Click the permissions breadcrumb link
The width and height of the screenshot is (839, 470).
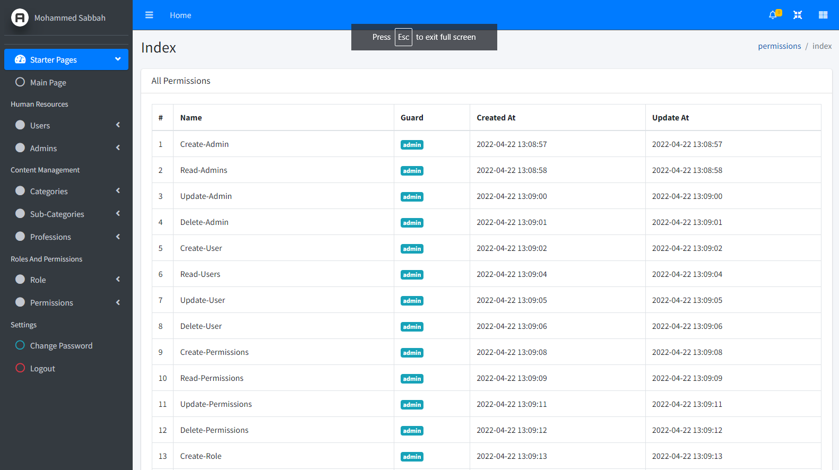(779, 46)
